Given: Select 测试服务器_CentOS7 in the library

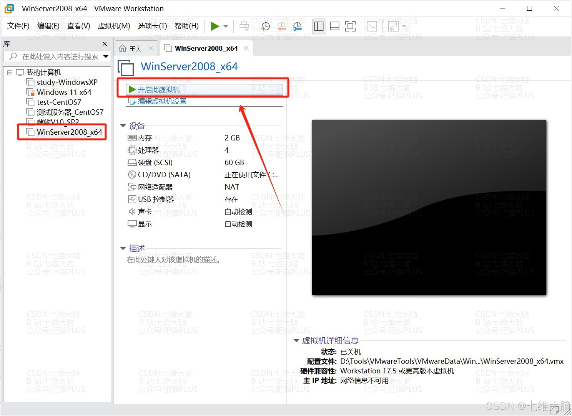Looking at the screenshot, I should (70, 112).
